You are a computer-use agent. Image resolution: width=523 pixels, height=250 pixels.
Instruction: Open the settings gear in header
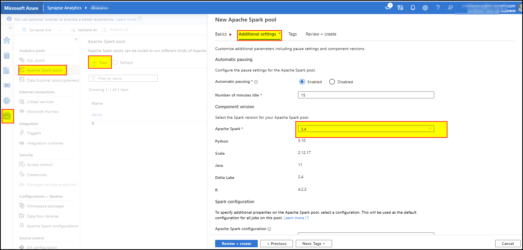(425, 7)
